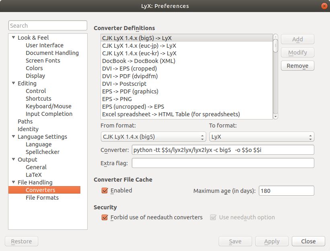
Task: Collapse the Editing tree section
Action: click(x=14, y=83)
